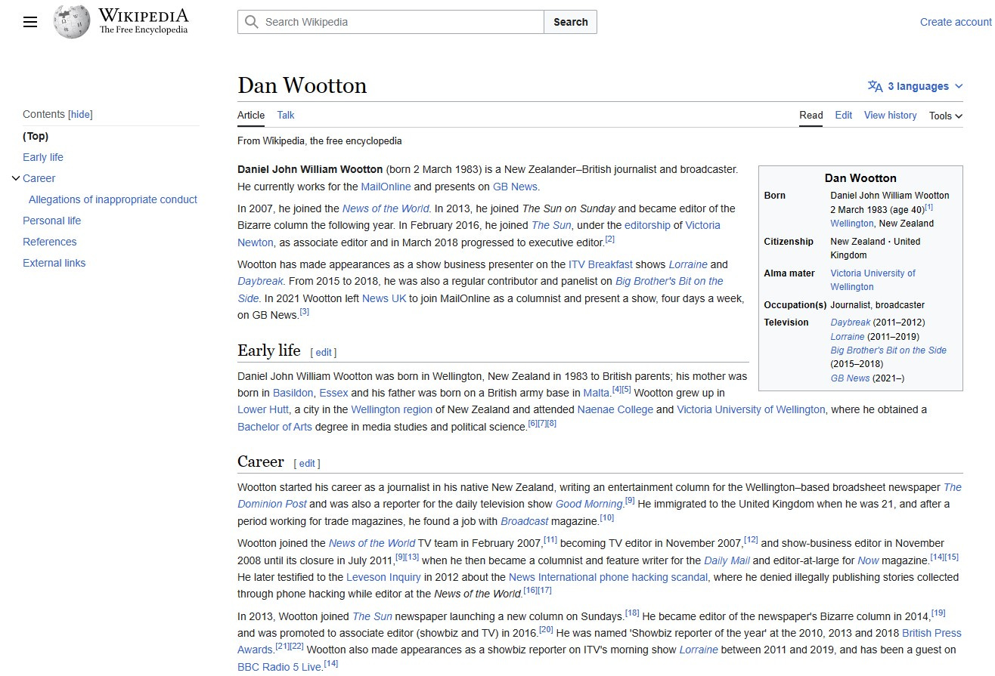Go to External links in contents
The image size is (995, 676).
(54, 263)
